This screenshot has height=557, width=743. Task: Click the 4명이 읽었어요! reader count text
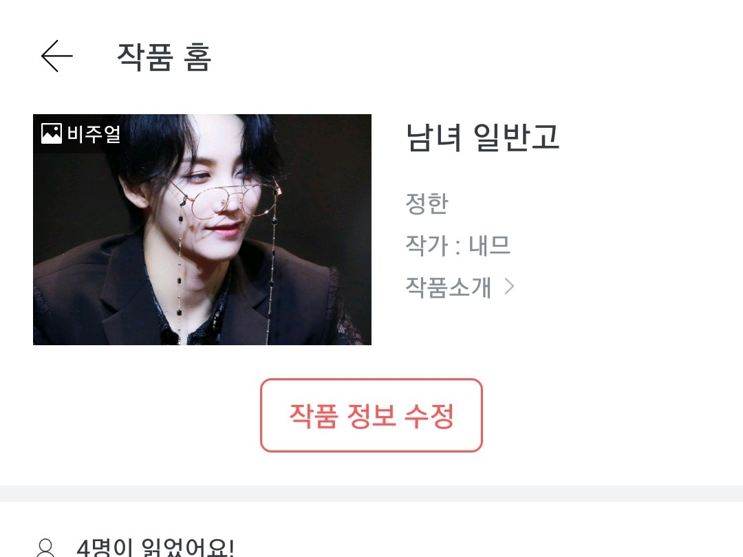[155, 549]
